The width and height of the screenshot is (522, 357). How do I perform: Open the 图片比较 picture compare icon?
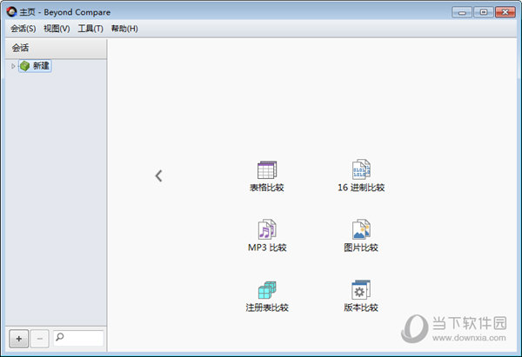(361, 229)
